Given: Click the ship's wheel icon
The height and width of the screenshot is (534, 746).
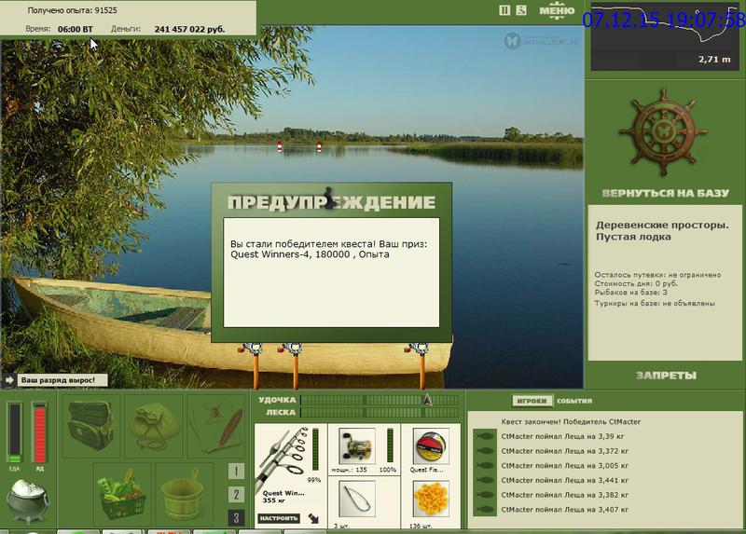Looking at the screenshot, I should tap(665, 132).
